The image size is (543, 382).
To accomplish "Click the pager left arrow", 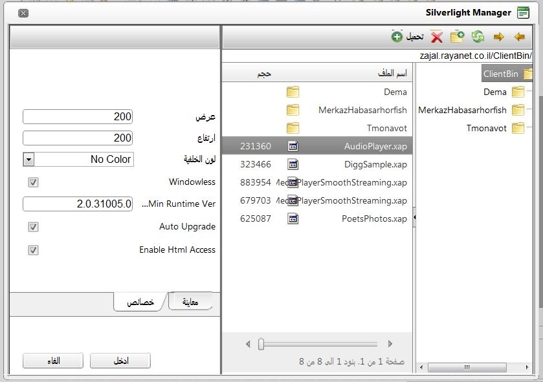I will coord(248,344).
